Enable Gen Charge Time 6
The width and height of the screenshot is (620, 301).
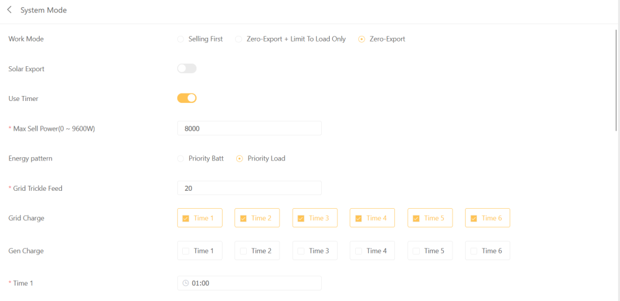coord(487,251)
